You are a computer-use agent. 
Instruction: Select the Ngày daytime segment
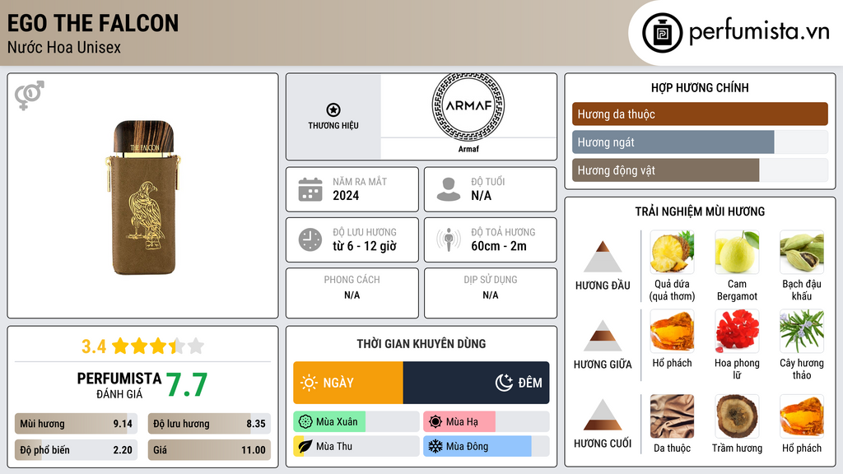tap(348, 383)
